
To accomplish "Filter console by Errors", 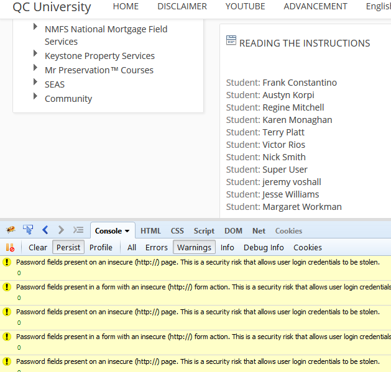I will point(157,247).
